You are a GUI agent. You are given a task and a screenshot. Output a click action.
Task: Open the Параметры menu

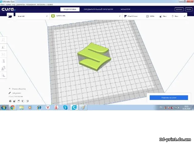point(21,5)
